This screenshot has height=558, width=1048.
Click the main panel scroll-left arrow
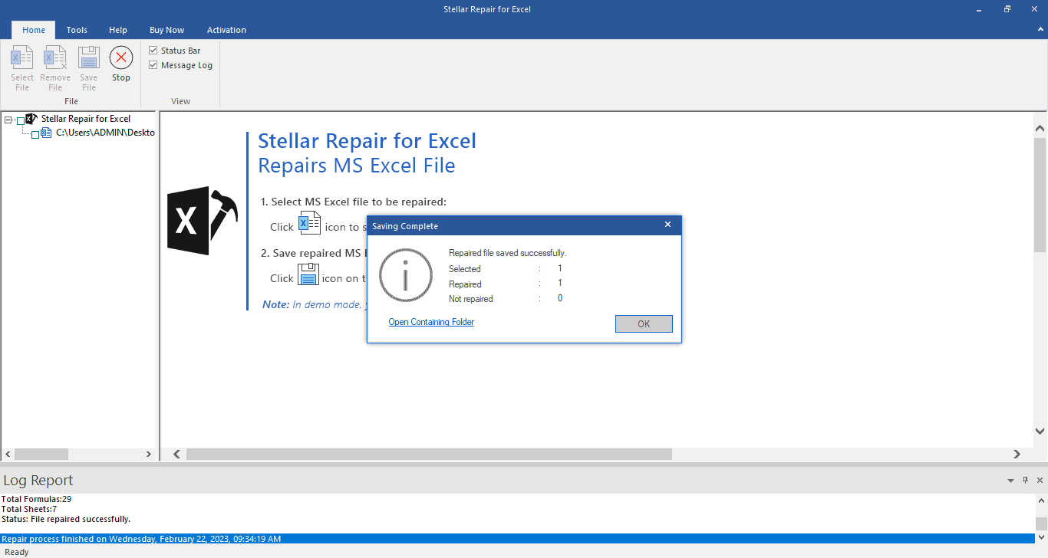pos(177,455)
